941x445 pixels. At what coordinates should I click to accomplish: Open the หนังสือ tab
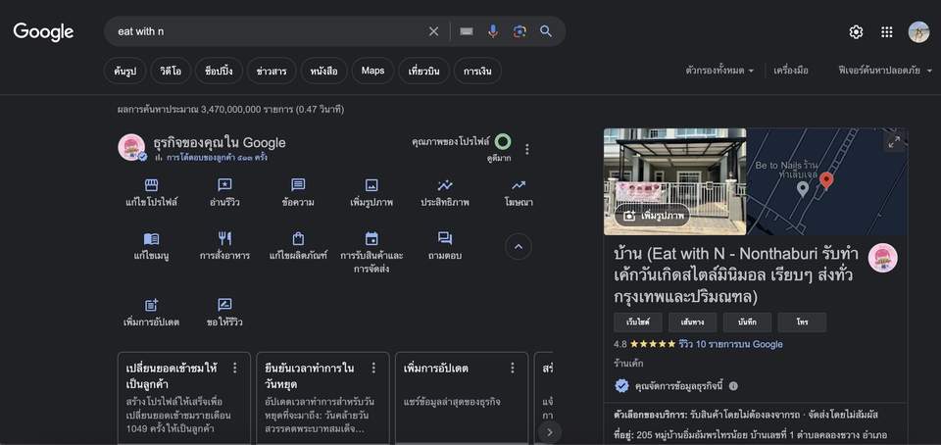(323, 71)
